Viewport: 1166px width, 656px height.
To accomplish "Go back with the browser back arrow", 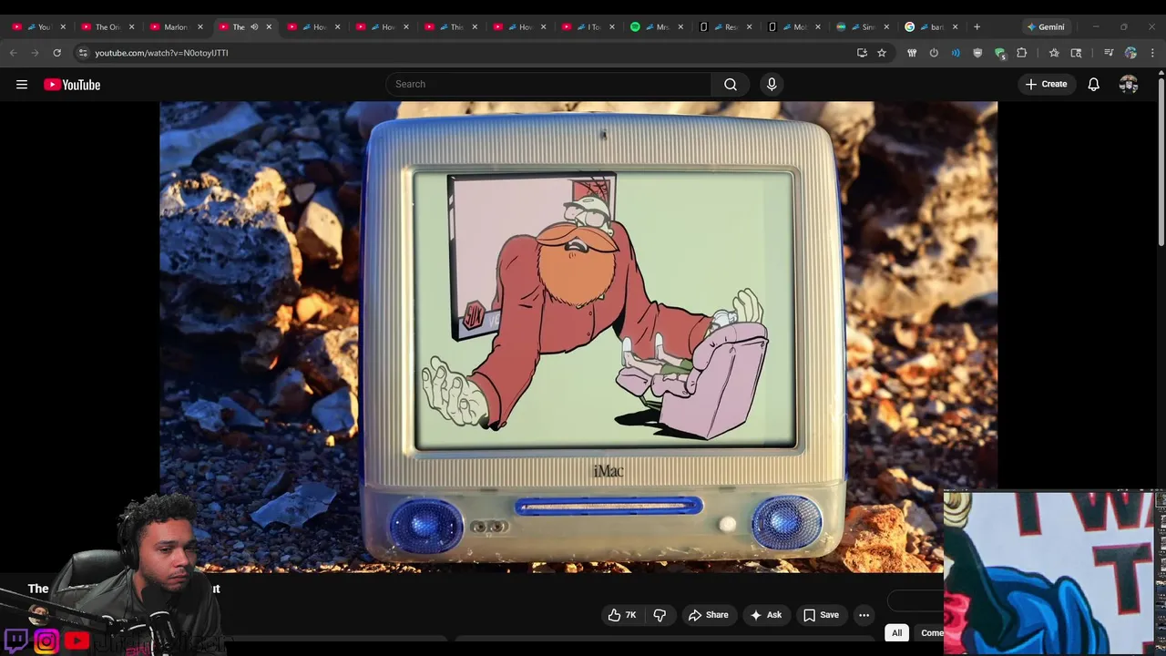I will (14, 53).
